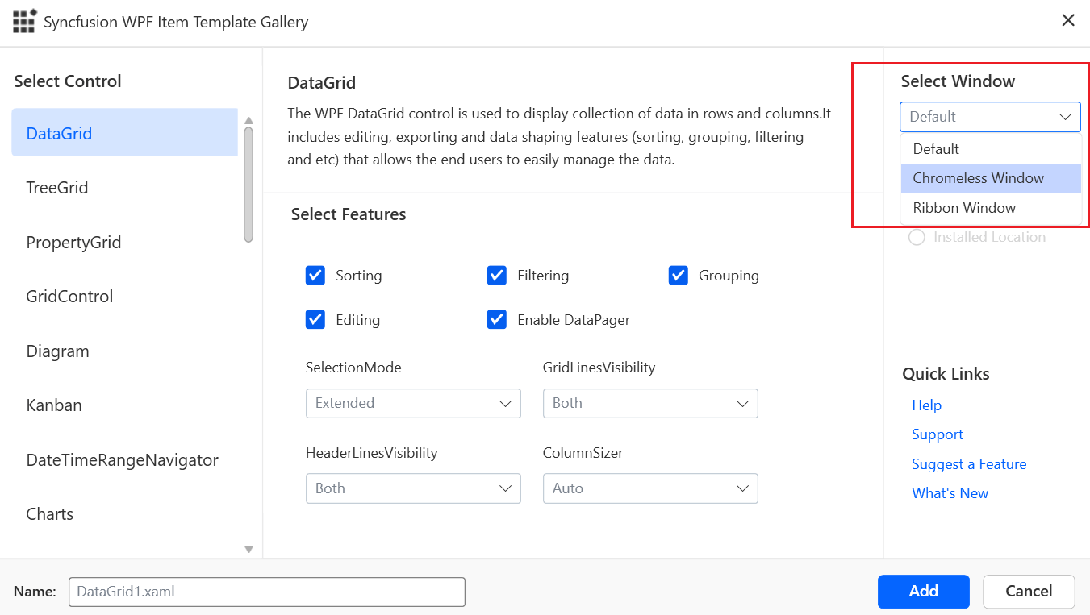The height and width of the screenshot is (615, 1090).
Task: Select the Installed Location radio button
Action: click(x=917, y=237)
